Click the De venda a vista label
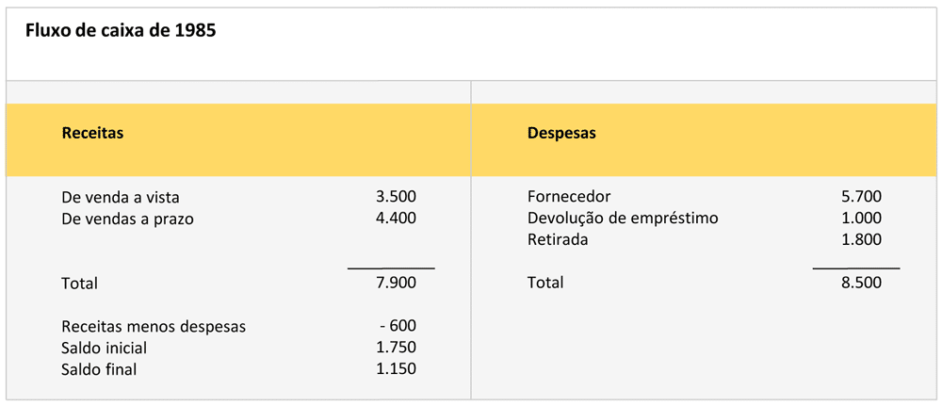 [x=120, y=198]
